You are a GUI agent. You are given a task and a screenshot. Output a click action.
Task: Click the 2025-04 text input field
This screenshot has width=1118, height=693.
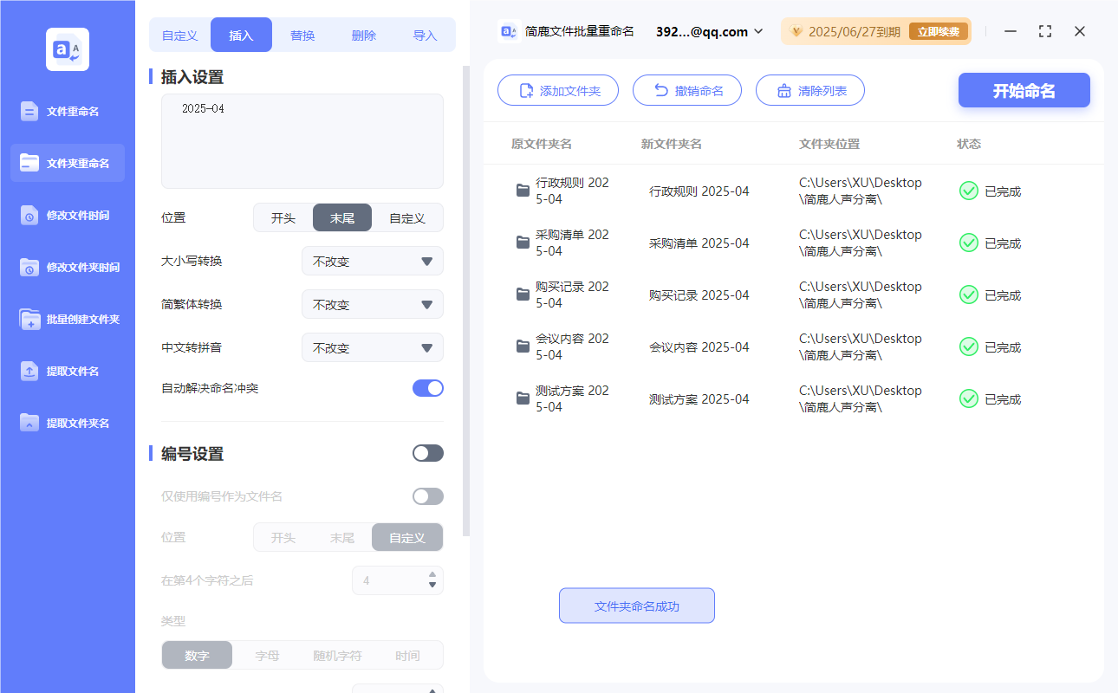click(x=302, y=141)
